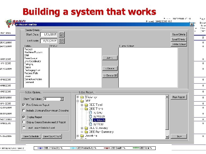Click OEE Quality % legend entry
Screen dimensions: 206x154
(114, 148)
